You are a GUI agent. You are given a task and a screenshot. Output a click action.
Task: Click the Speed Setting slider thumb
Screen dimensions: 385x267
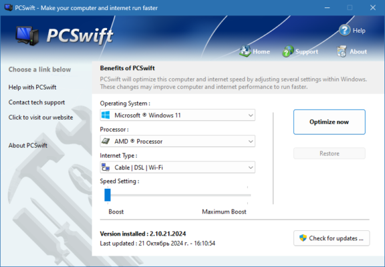pos(108,195)
